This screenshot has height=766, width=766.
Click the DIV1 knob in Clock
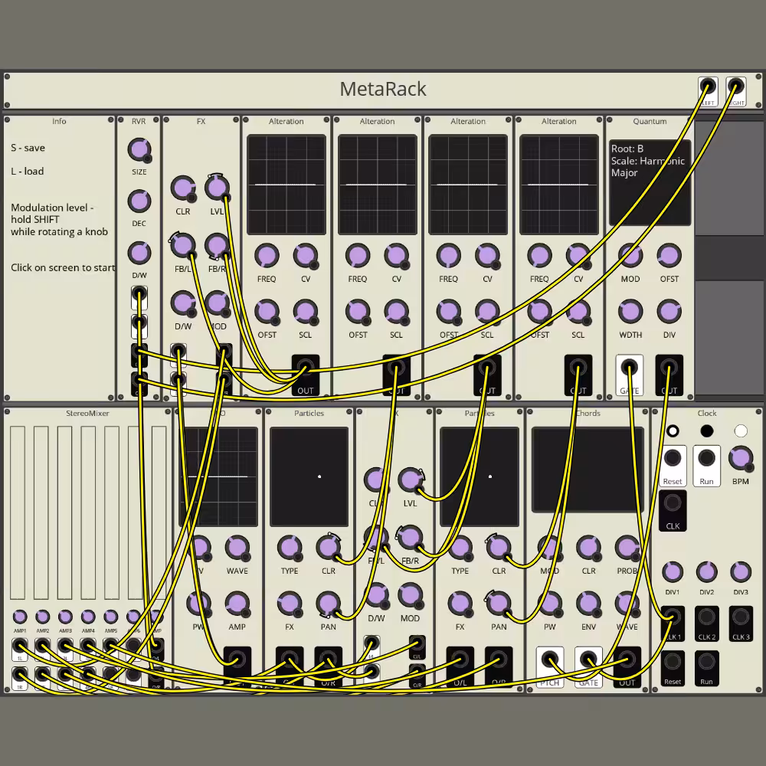pos(673,571)
